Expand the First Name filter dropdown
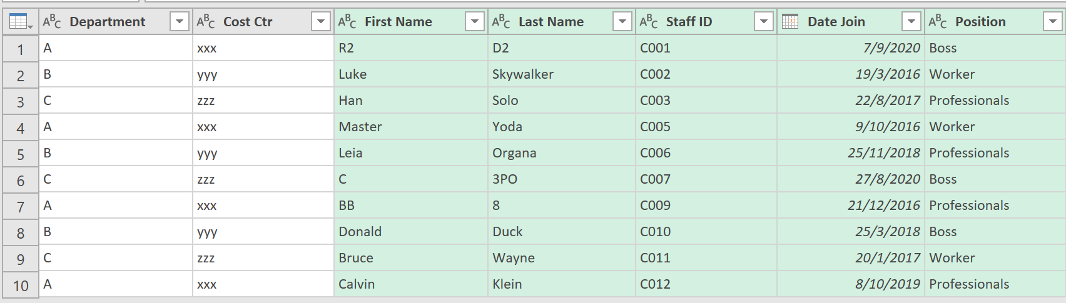 475,22
